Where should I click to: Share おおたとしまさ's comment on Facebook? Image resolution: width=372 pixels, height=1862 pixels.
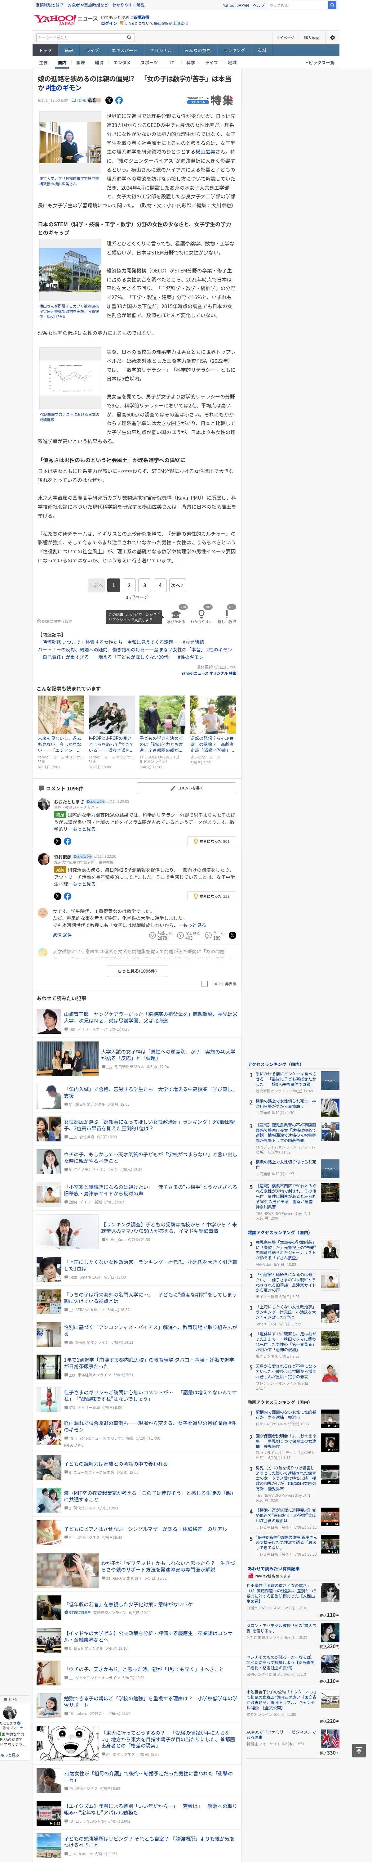tap(67, 841)
